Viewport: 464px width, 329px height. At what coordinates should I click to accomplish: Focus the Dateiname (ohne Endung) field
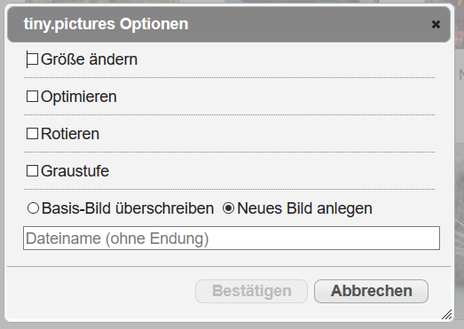[232, 239]
